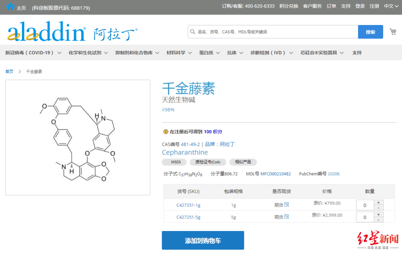Click 支持 in the top bar
Viewport: 402px width, 253px height.
pyautogui.click(x=345, y=6)
